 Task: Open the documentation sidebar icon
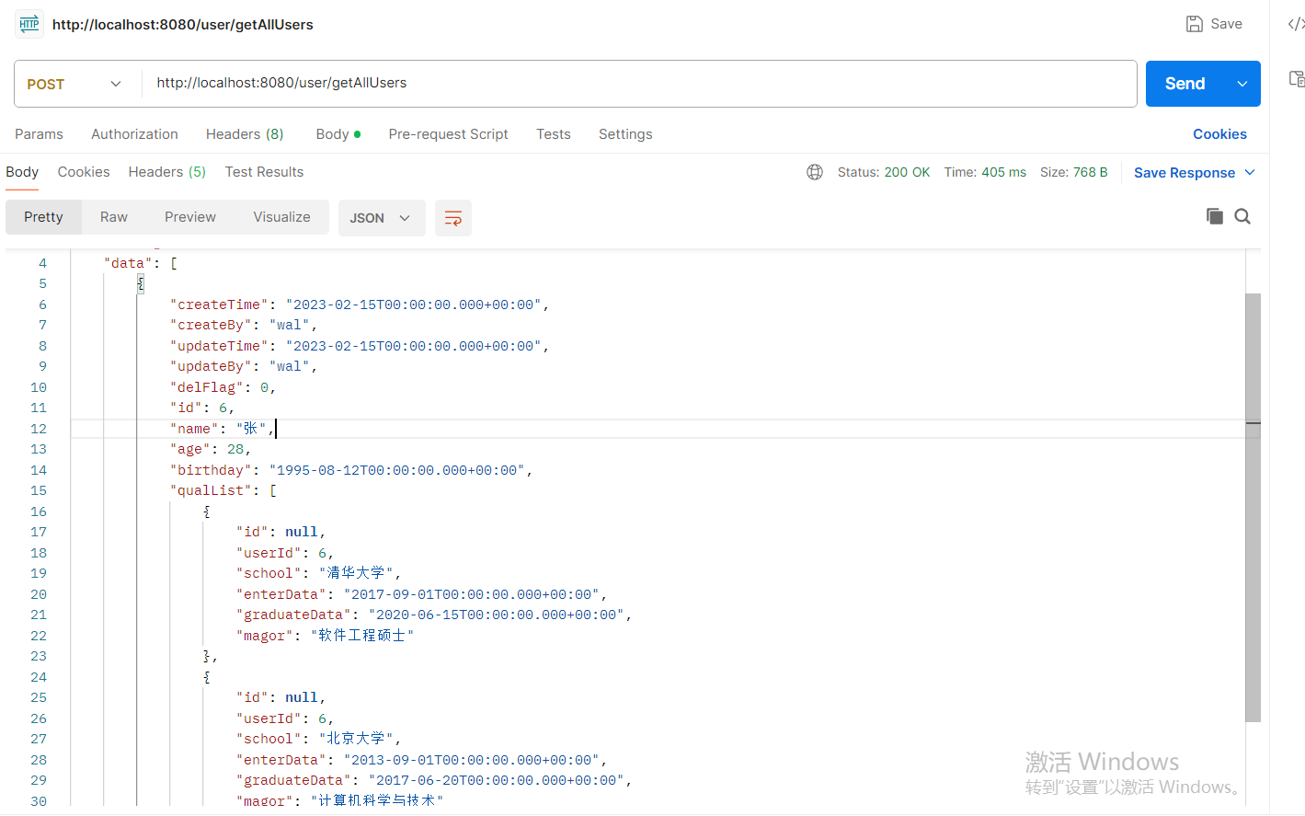click(1297, 79)
